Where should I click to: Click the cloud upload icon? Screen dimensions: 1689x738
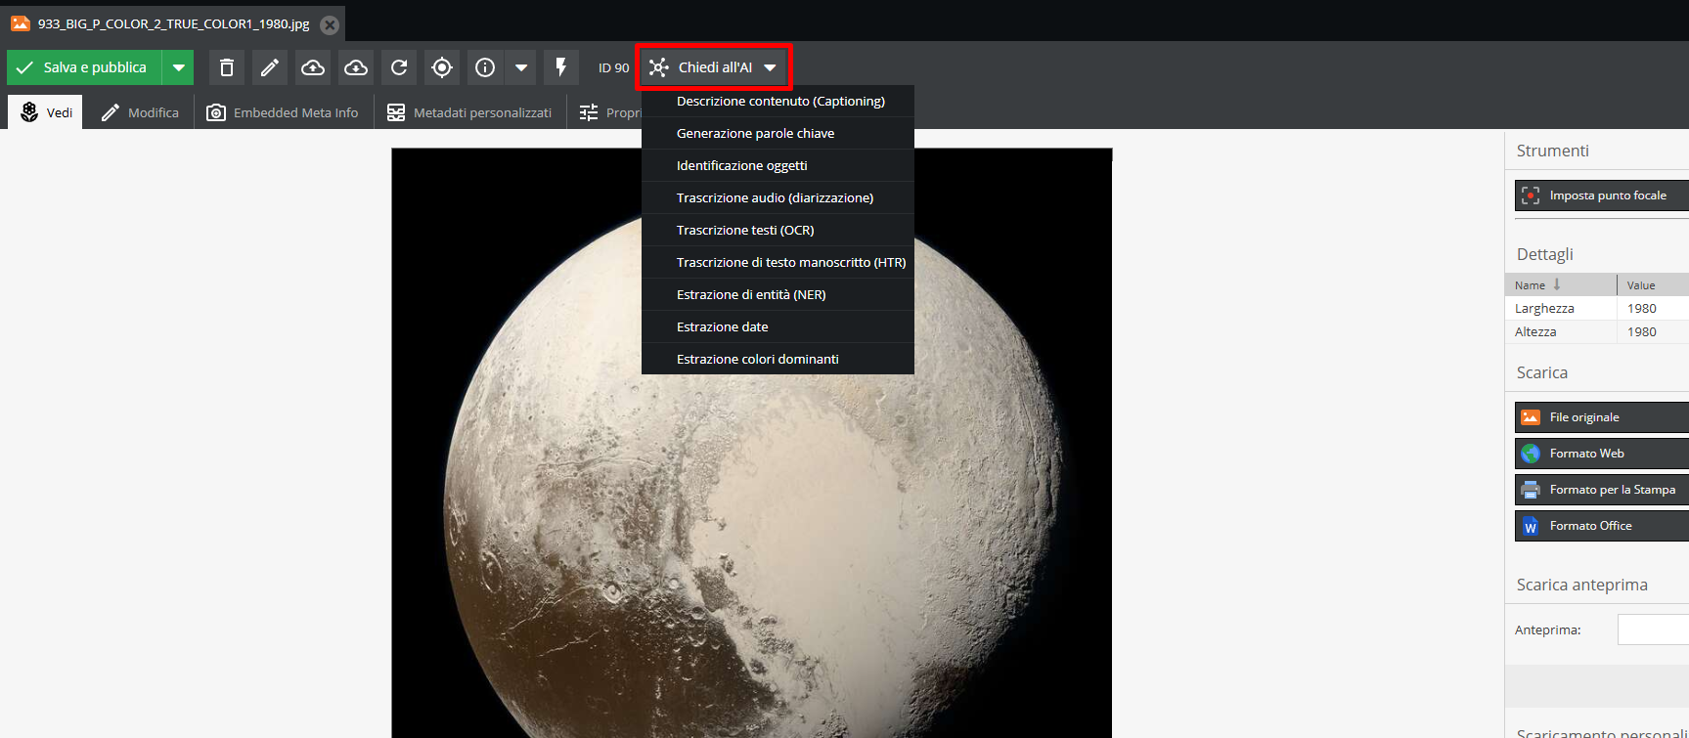[x=313, y=67]
